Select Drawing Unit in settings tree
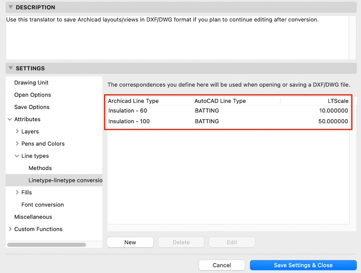This screenshot has height=273, width=361. (31, 83)
